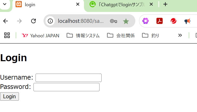Open saved password key icon
Screen dimensions: 197x112
coord(114,21)
